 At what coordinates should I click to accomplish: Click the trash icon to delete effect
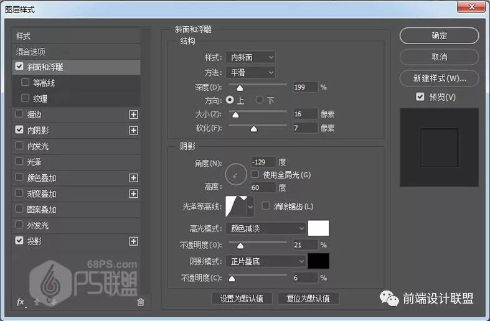point(141,302)
